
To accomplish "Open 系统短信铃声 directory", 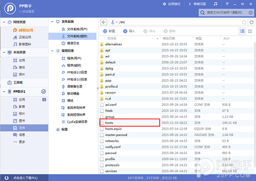I will pos(73,115).
